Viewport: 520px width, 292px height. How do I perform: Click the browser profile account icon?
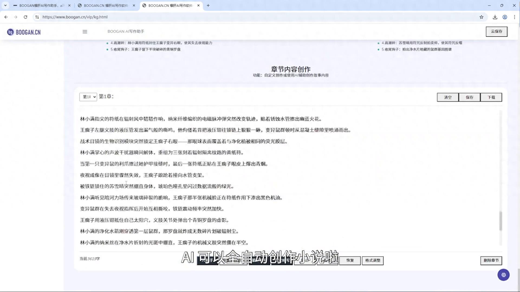[505, 17]
